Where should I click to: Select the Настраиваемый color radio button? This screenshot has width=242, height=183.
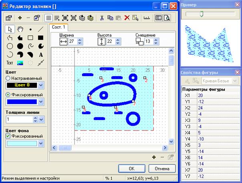point(8,78)
